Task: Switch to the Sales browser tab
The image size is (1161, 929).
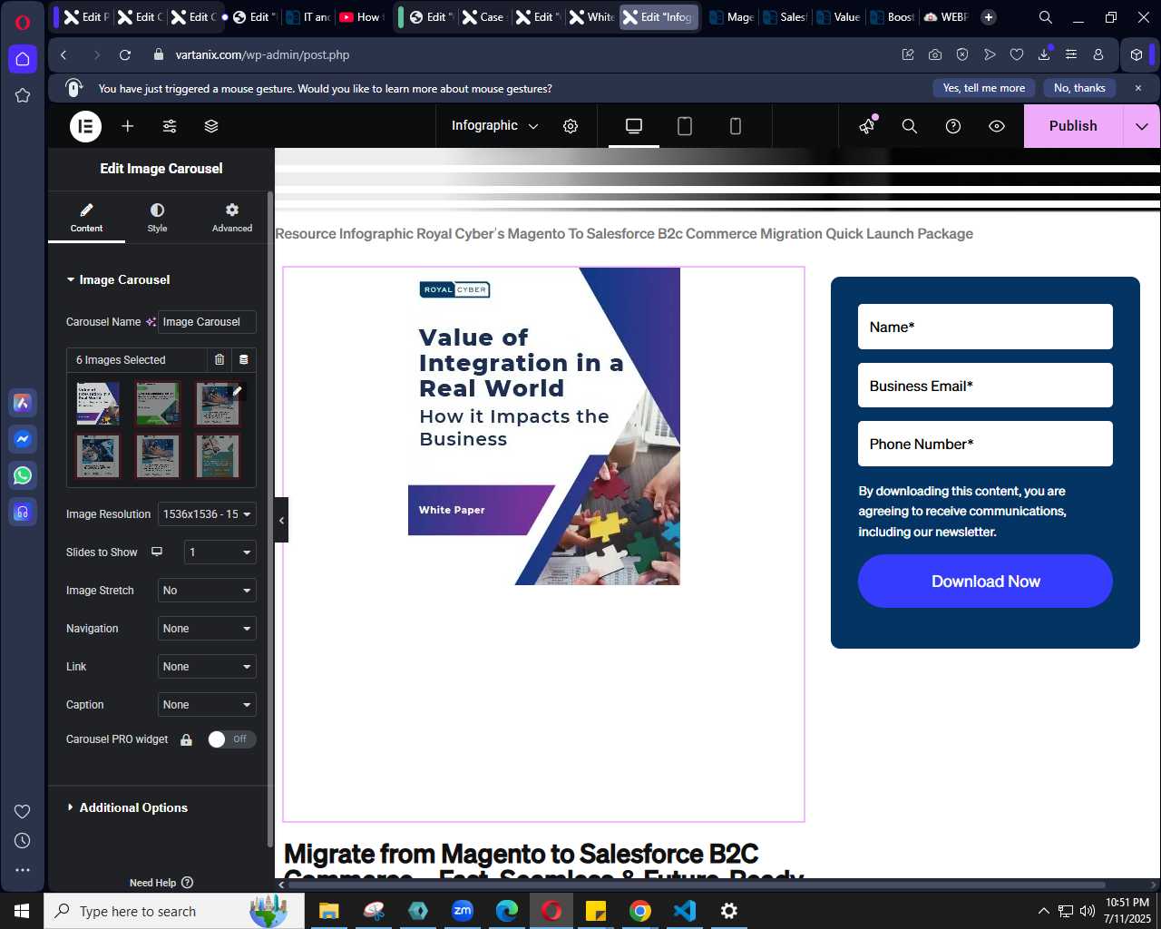Action: pyautogui.click(x=785, y=16)
